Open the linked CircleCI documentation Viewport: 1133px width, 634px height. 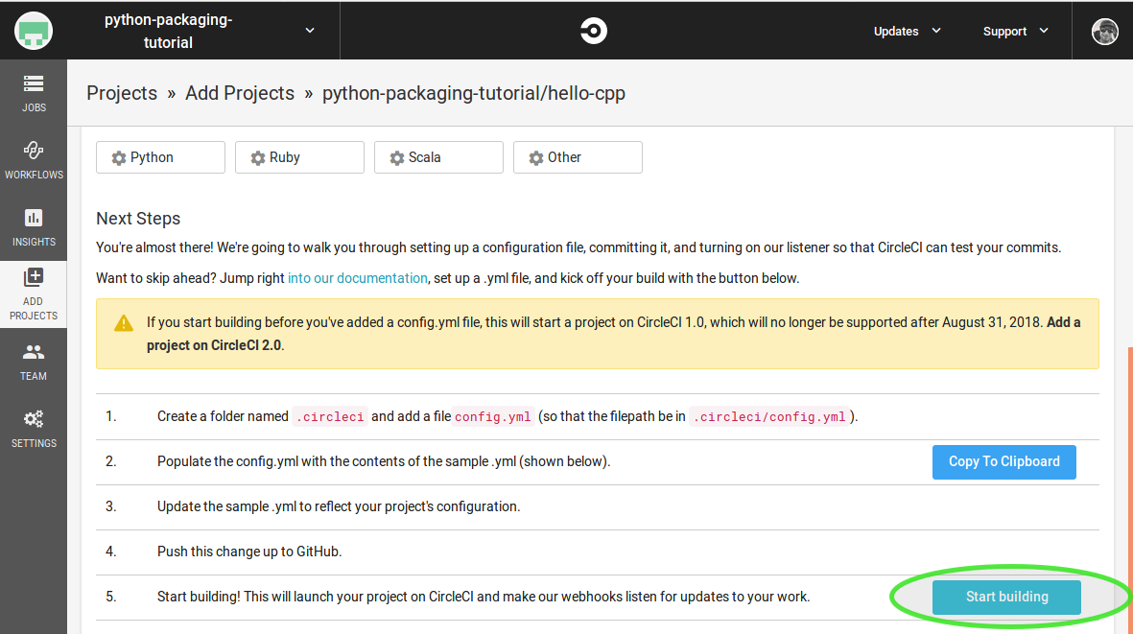358,277
